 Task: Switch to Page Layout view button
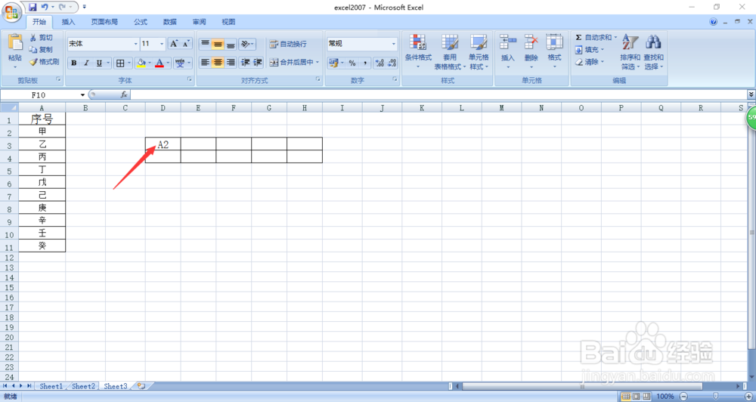click(x=637, y=396)
